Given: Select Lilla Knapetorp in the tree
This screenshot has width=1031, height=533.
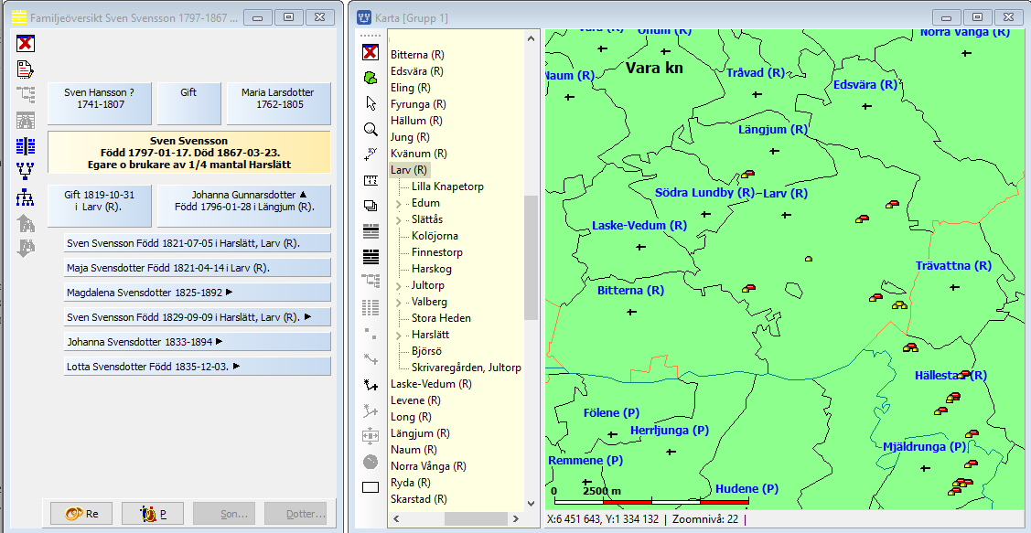Looking at the screenshot, I should (447, 187).
